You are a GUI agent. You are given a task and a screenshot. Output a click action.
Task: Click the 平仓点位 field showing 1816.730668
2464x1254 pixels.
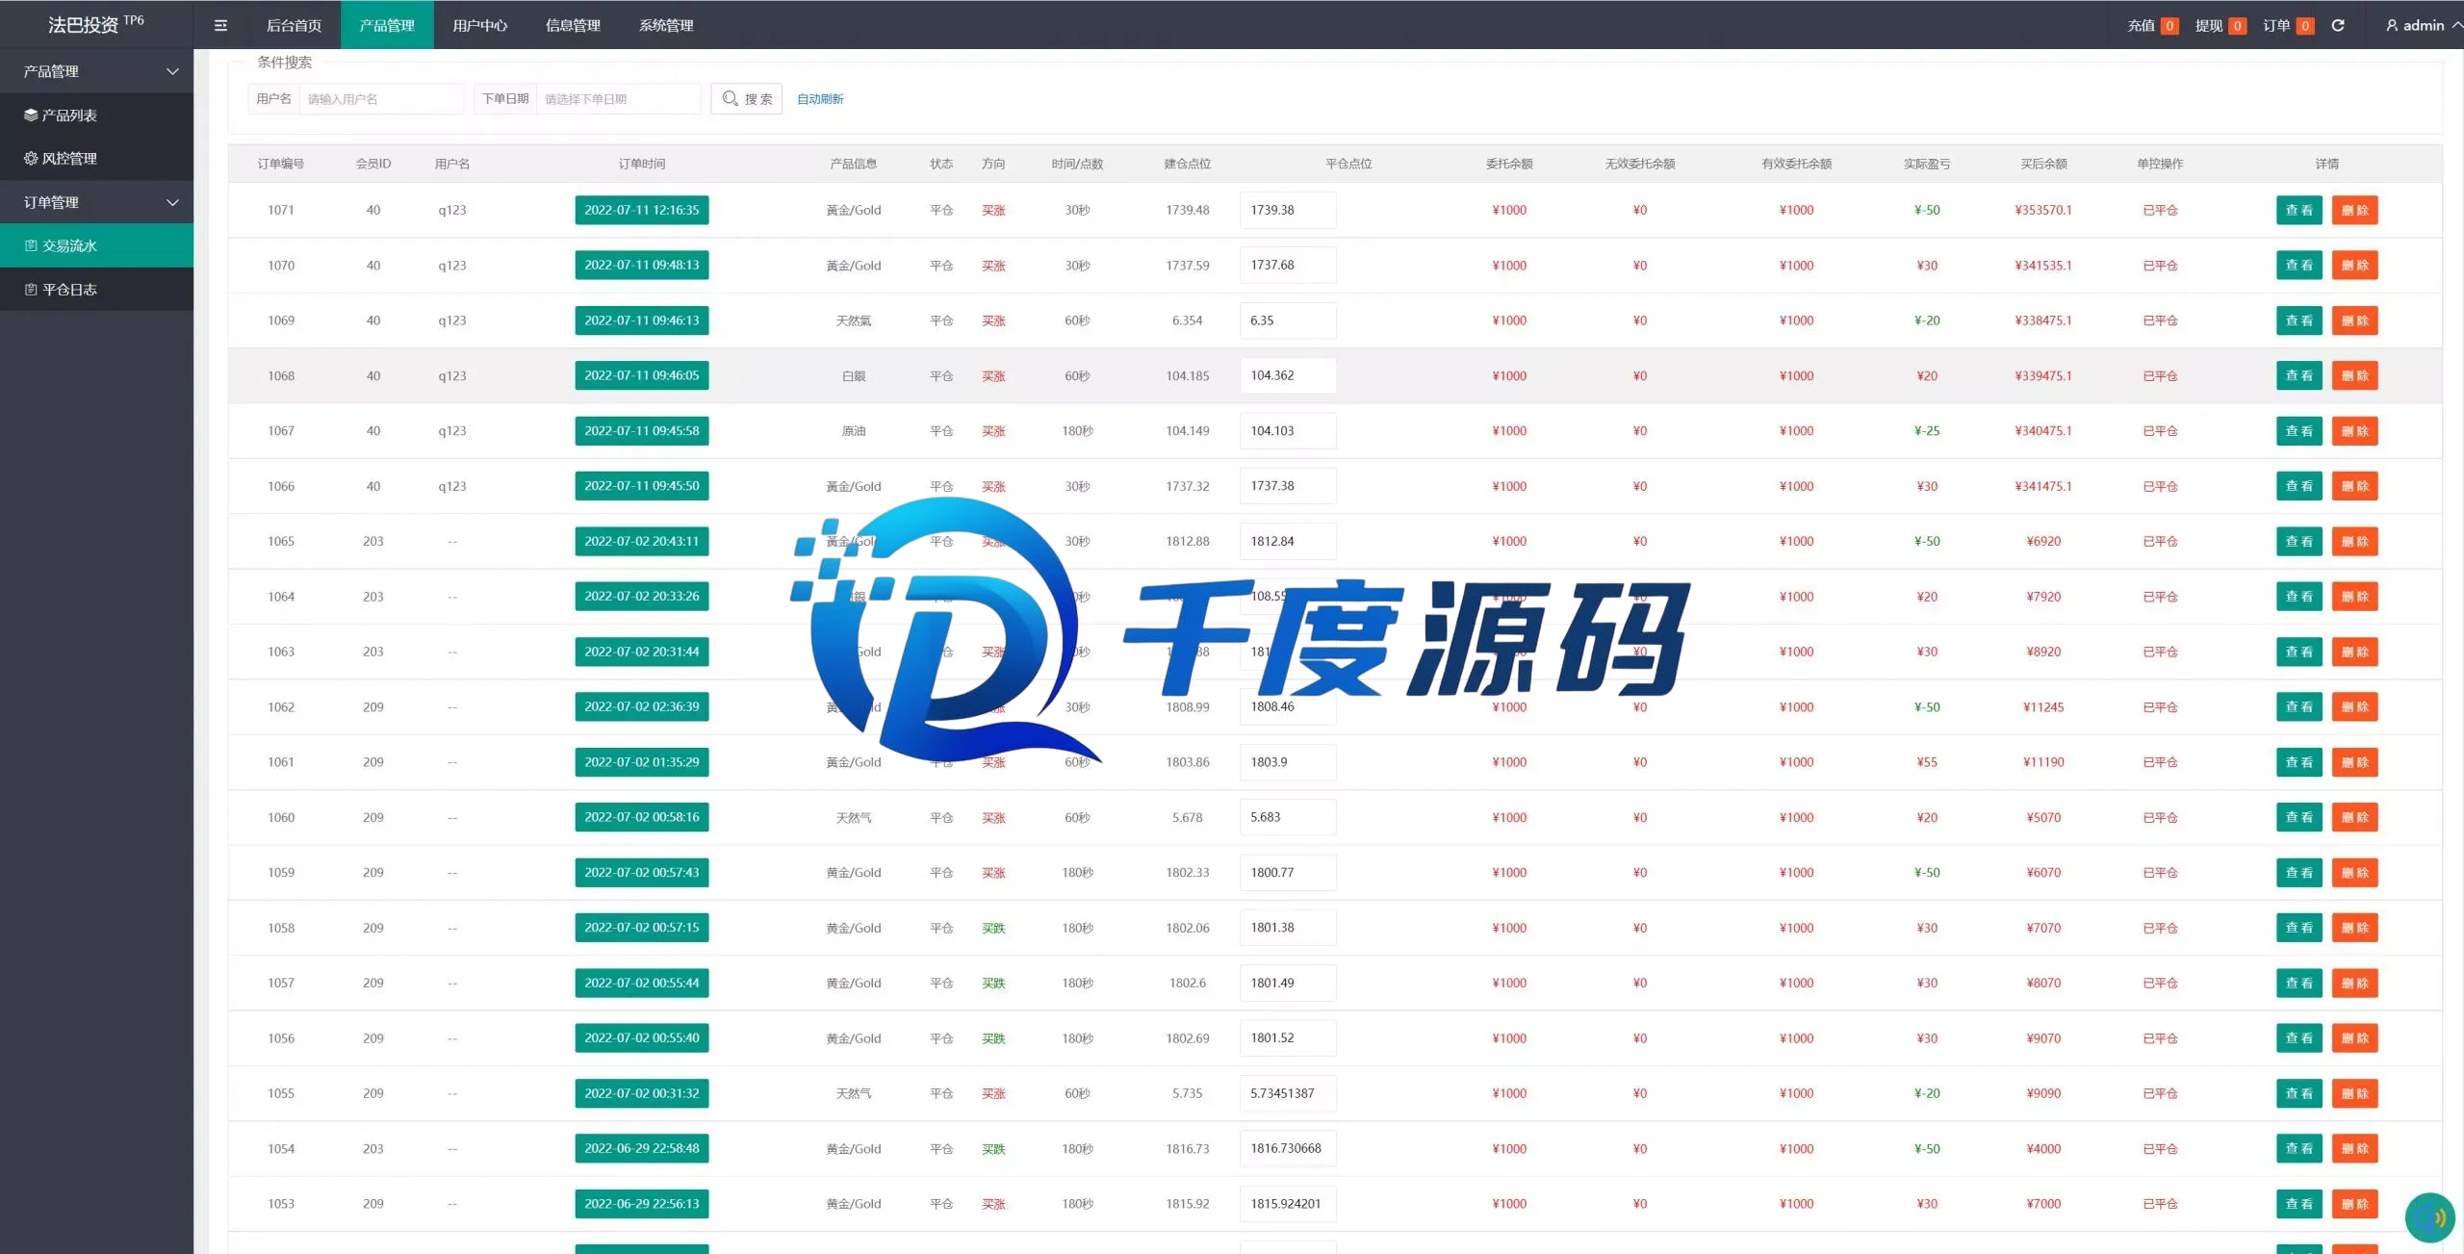[1288, 1148]
